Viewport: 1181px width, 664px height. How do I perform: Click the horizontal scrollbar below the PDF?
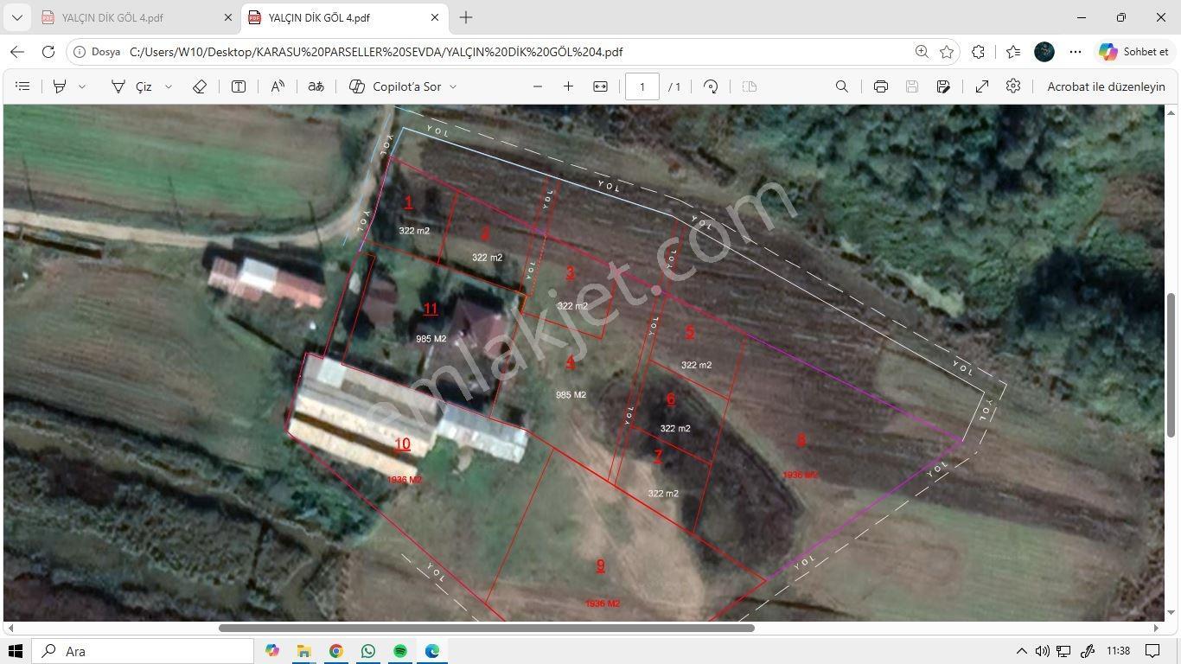tap(486, 628)
